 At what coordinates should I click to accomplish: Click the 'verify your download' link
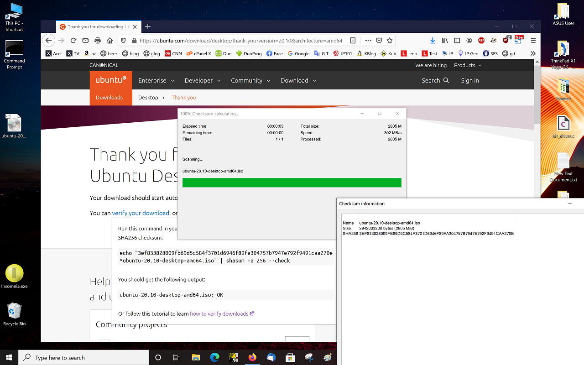point(141,213)
